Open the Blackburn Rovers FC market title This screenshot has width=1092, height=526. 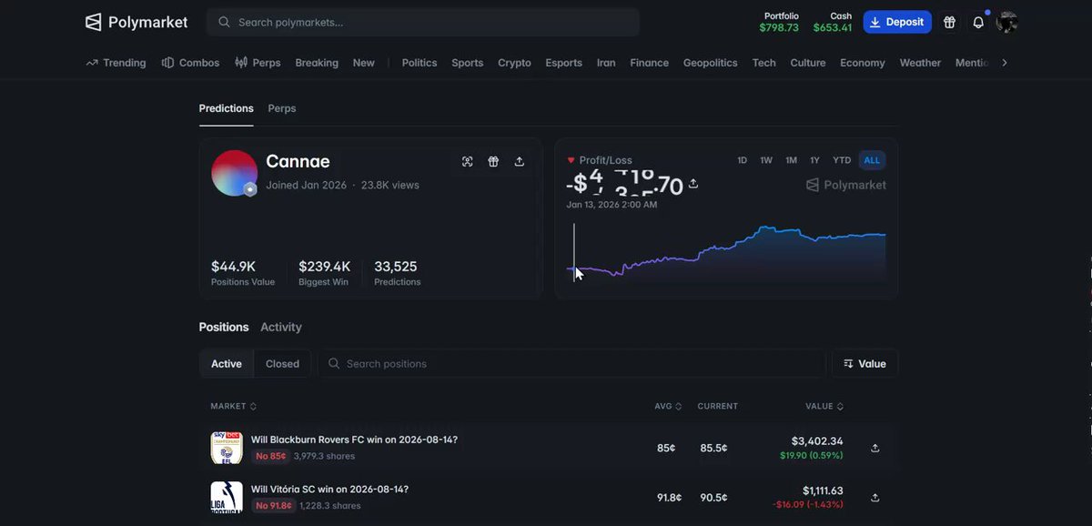[354, 440]
